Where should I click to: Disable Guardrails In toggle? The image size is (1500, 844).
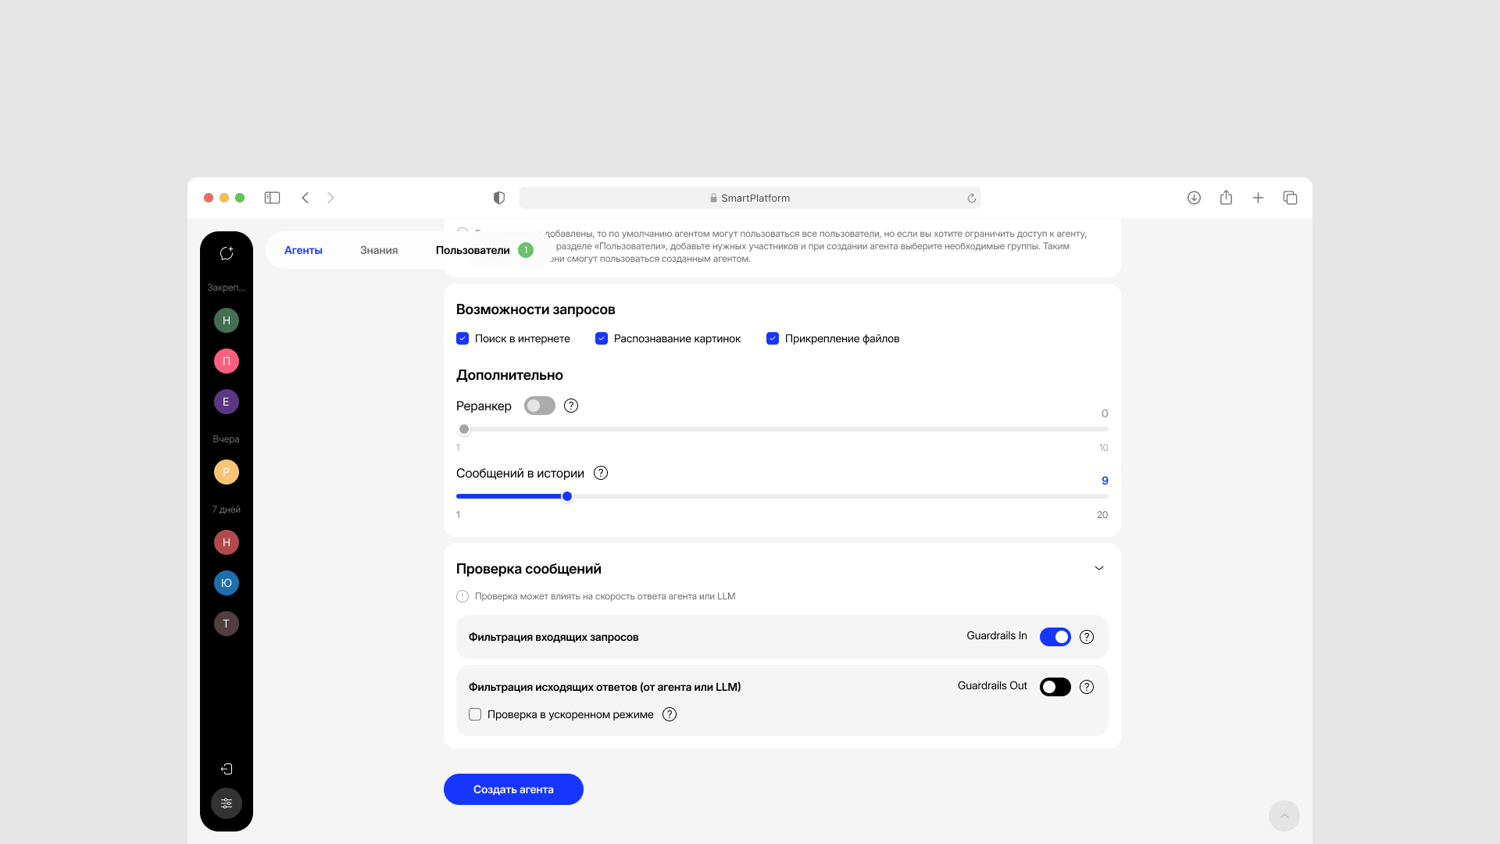tap(1055, 637)
